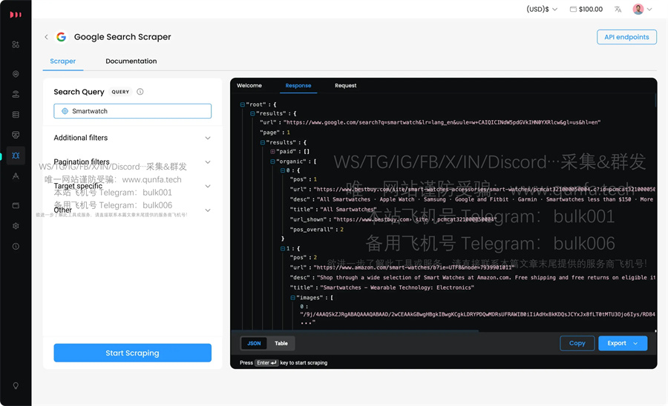Screen dimensions: 668x406
Task: Expand the "paid" JSON node
Action: coord(272,152)
